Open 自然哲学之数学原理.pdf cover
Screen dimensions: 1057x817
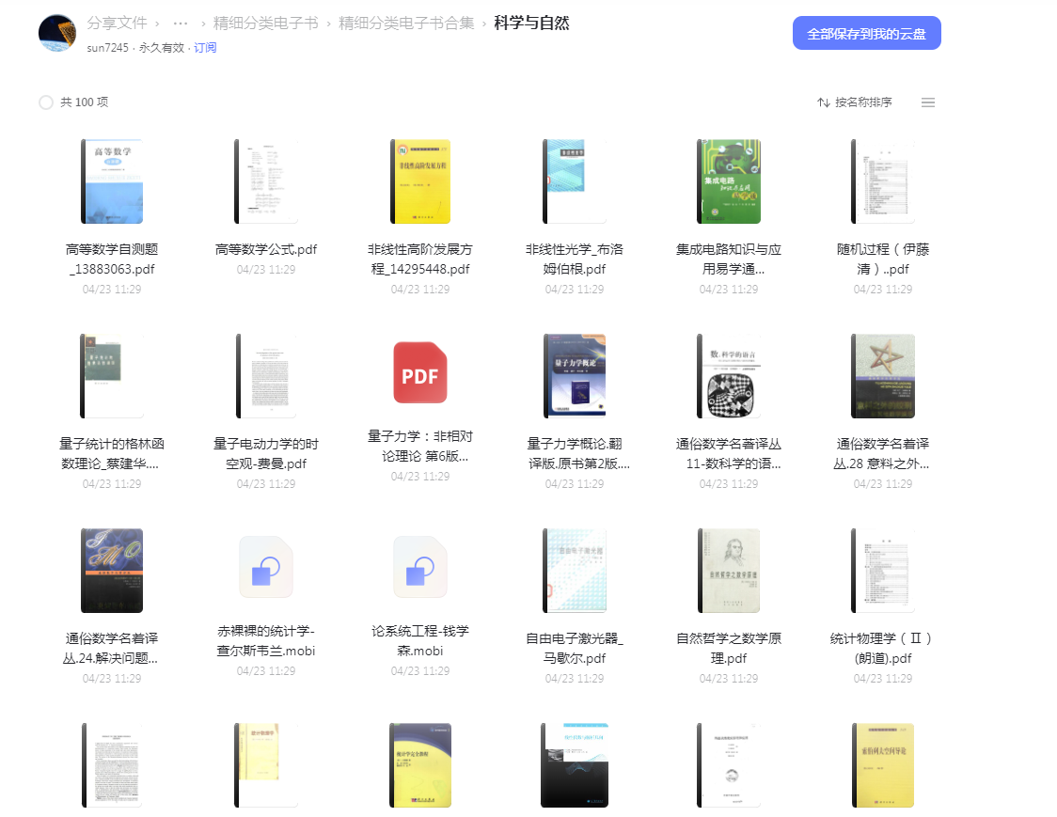729,571
